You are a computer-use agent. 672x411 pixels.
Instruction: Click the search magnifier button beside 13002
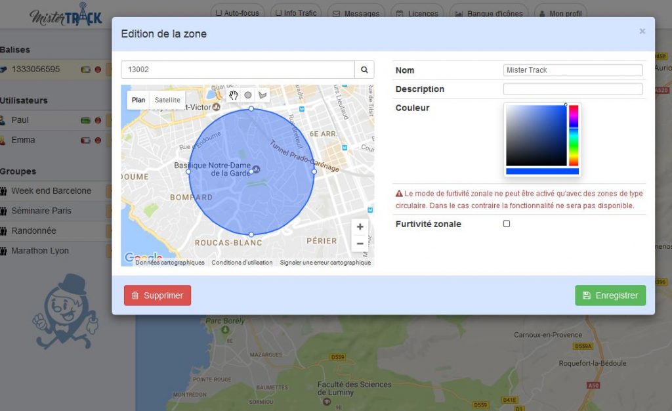(364, 70)
